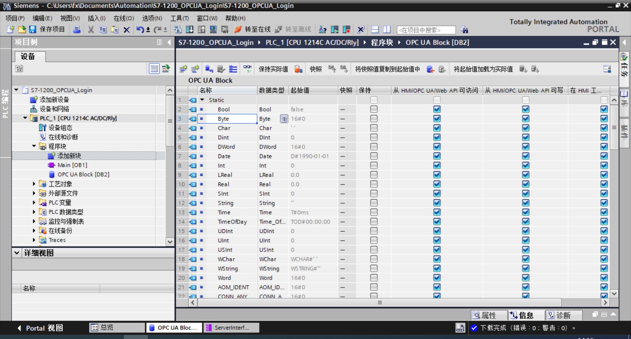This screenshot has height=339, width=631.
Task: Click the horizontal split editor icon
Action: pyautogui.click(x=374, y=30)
